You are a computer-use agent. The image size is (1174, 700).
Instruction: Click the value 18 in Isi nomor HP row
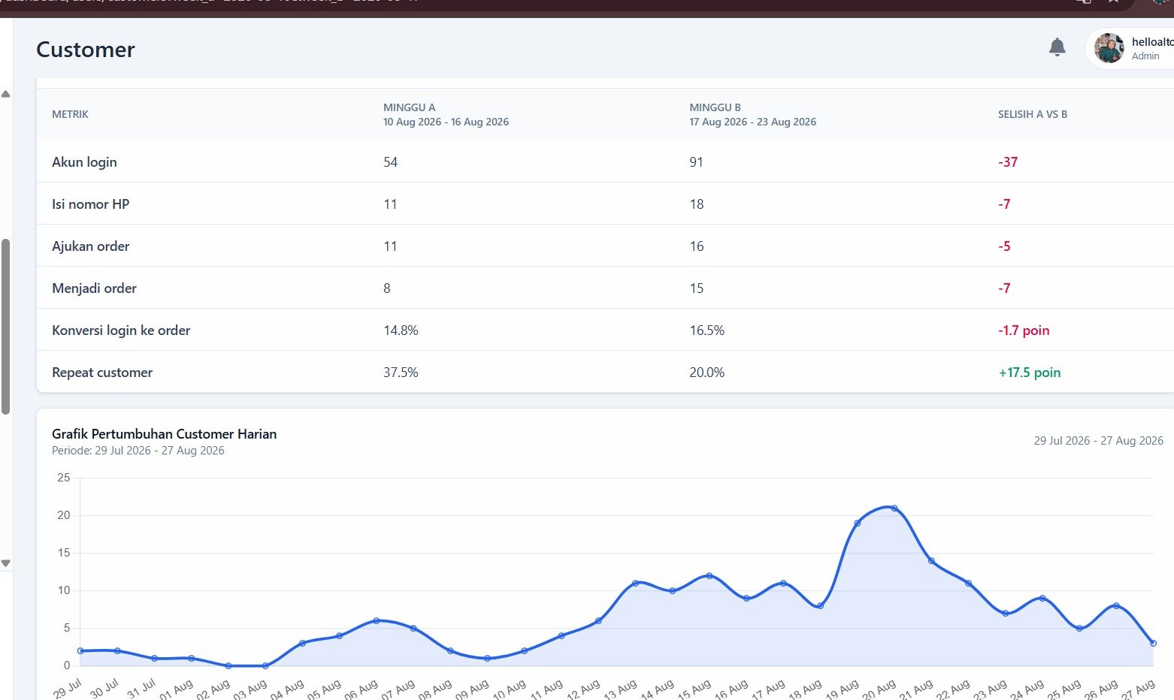(696, 204)
